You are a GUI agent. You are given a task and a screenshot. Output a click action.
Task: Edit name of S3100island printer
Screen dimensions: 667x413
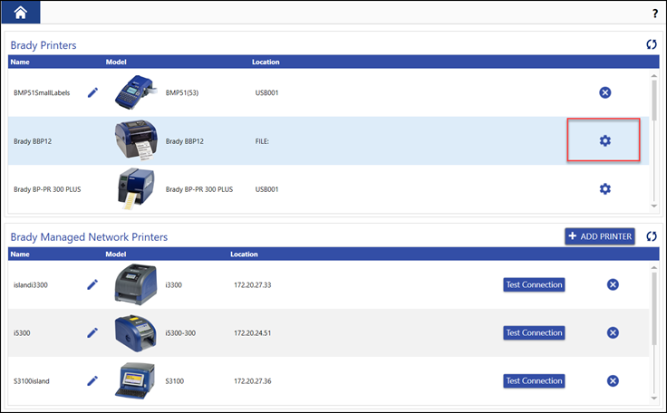[x=92, y=380]
